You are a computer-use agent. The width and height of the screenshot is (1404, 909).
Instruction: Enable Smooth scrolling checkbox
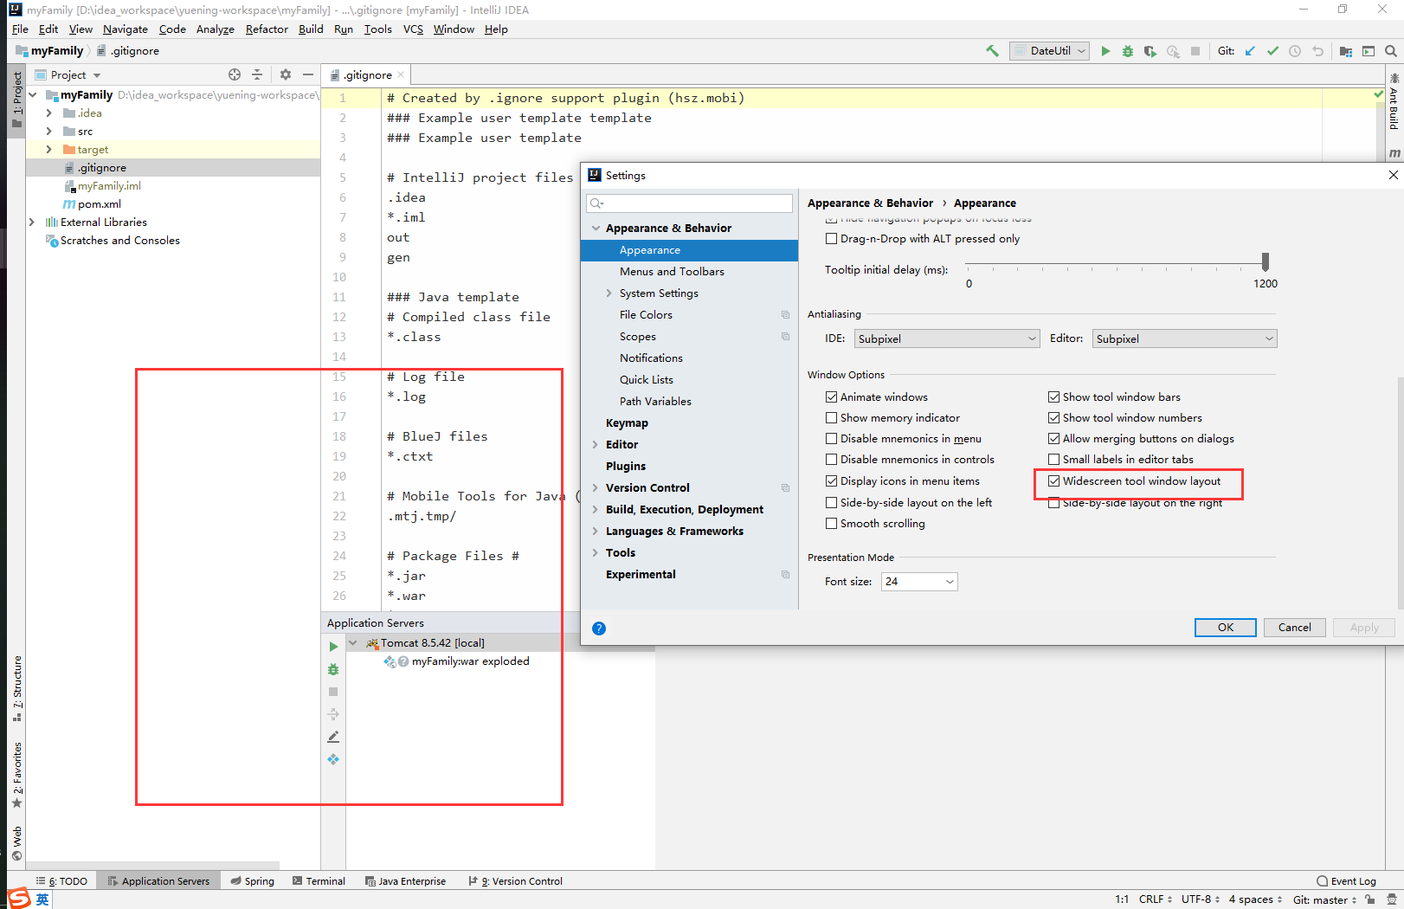click(831, 524)
